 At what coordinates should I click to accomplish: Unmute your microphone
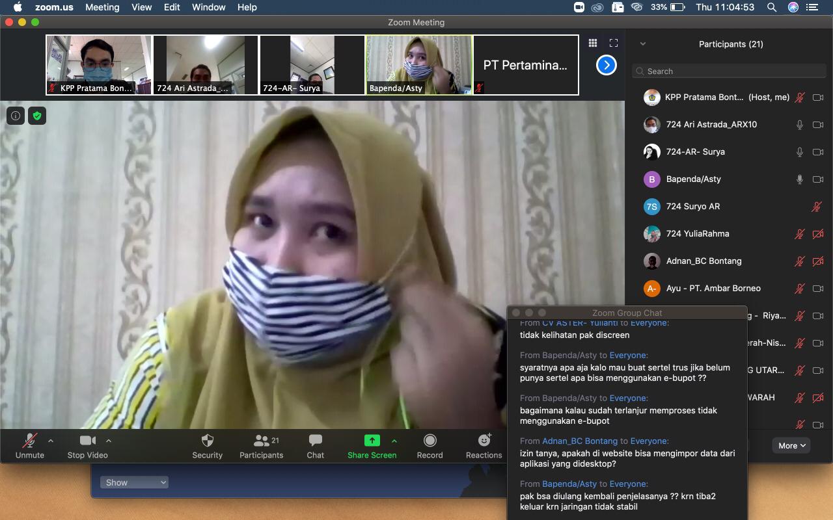coord(29,446)
